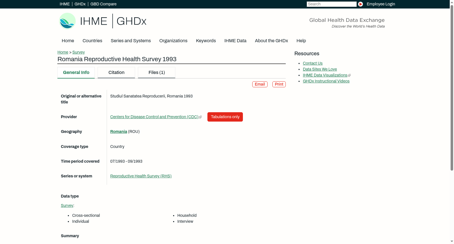Select the General Info tab
The image size is (454, 244).
76,73
